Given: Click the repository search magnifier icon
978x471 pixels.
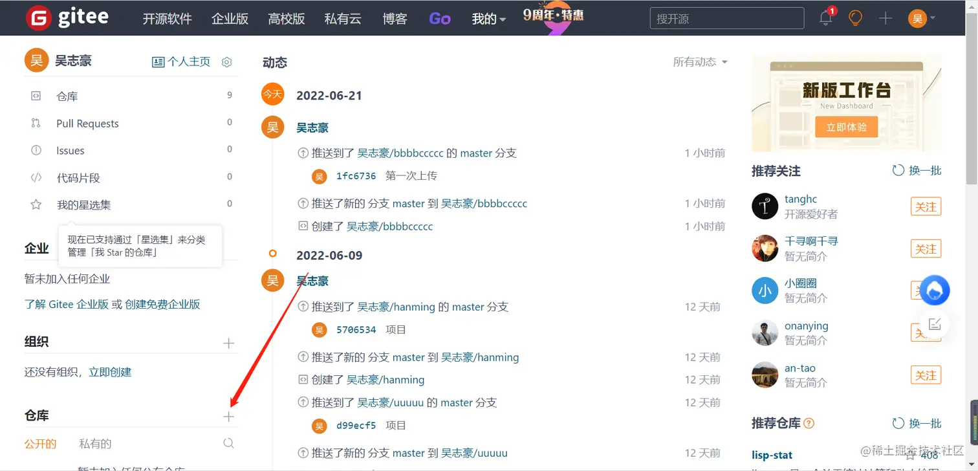Looking at the screenshot, I should (228, 443).
